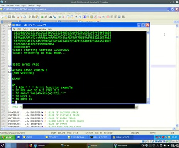Open the Help menu in the terminal window
Viewport: 179px width, 148px height.
50,29
